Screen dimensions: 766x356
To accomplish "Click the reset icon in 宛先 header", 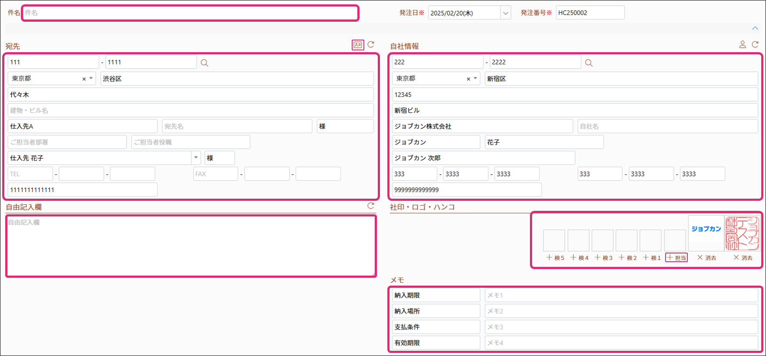I will point(371,44).
